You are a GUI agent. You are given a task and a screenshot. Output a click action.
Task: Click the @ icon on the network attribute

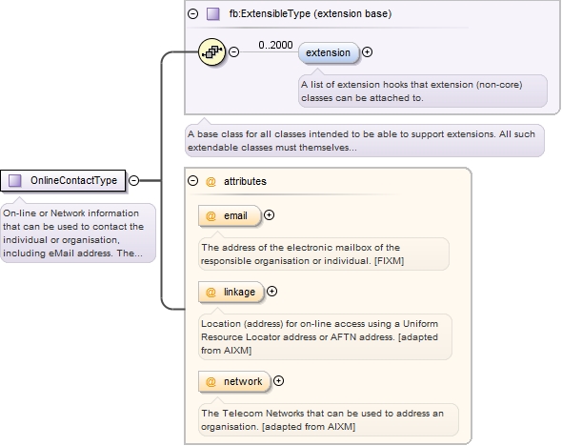pos(211,382)
